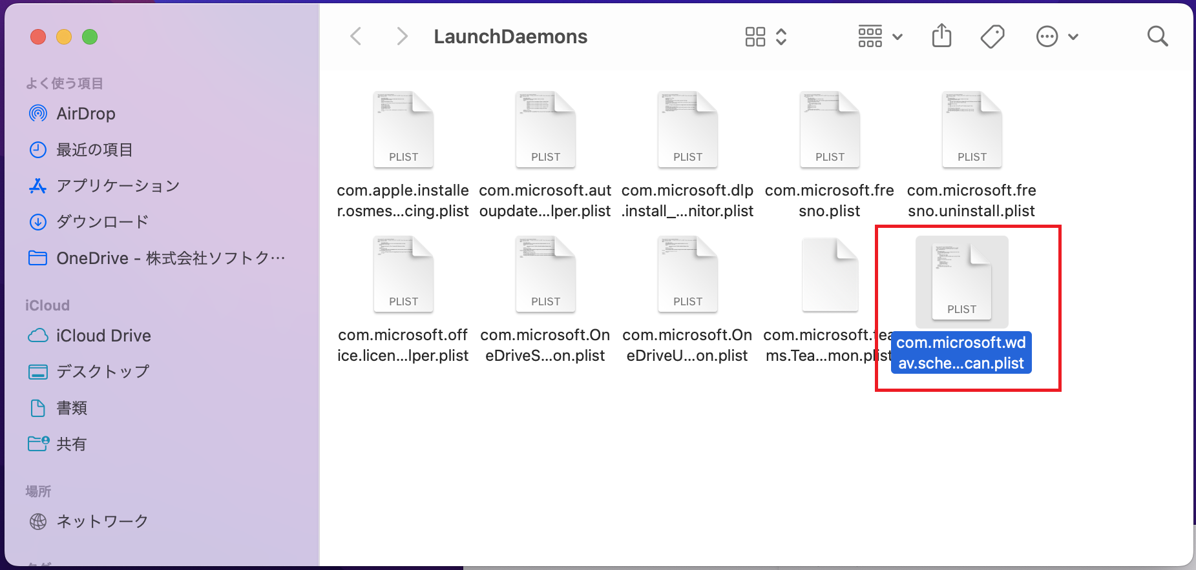This screenshot has width=1196, height=570.
Task: Click the download arrow icon beside ダウンロード
Action: coord(38,222)
